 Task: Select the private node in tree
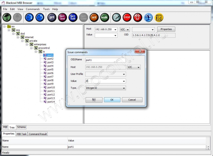pyautogui.click(x=33, y=41)
